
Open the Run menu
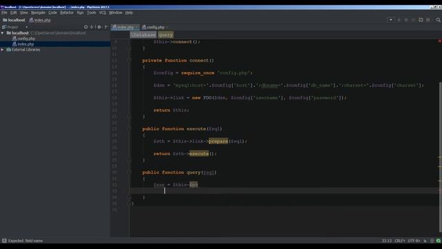click(x=80, y=12)
